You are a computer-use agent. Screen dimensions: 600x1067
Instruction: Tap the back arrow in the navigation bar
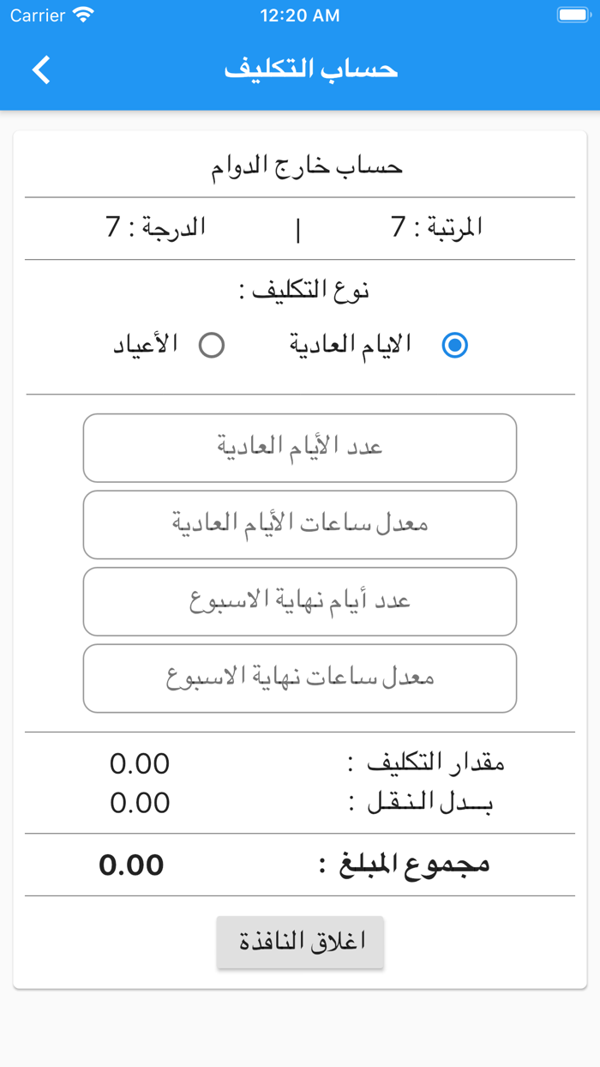click(x=39, y=69)
